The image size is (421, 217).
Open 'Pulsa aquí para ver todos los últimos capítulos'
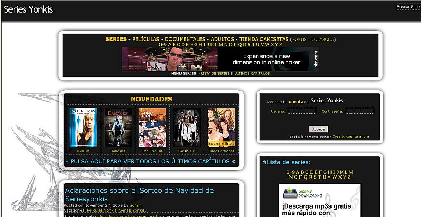point(151,161)
